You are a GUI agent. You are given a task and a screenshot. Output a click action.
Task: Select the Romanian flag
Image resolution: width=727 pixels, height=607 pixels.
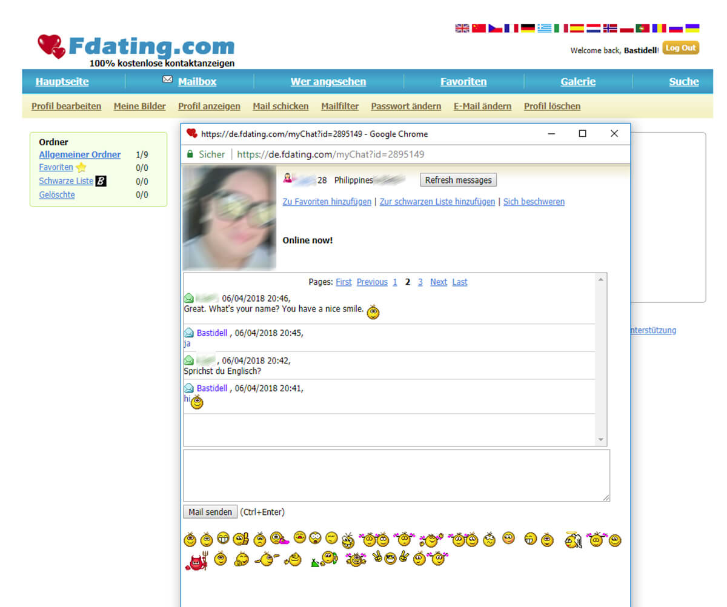pyautogui.click(x=659, y=28)
